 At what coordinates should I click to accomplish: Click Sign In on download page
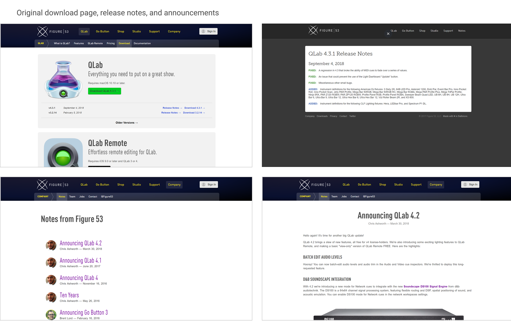pyautogui.click(x=208, y=31)
